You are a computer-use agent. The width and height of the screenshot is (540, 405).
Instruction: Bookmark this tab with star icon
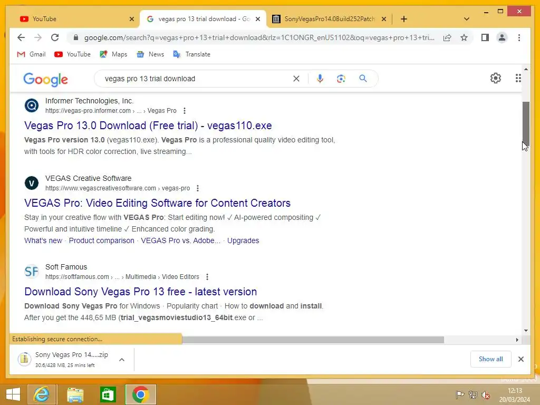pos(464,37)
